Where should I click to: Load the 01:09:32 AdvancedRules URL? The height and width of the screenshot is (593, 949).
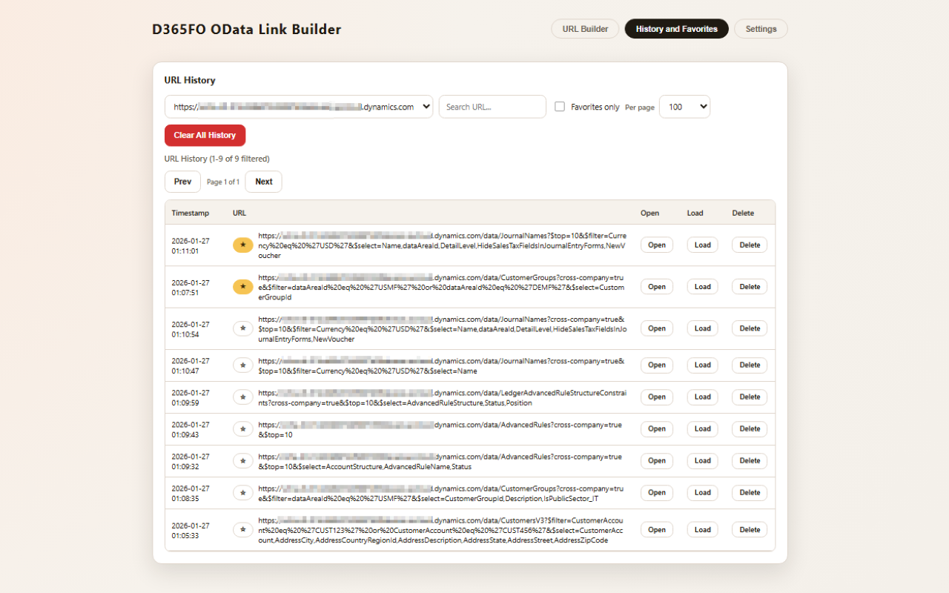click(702, 460)
